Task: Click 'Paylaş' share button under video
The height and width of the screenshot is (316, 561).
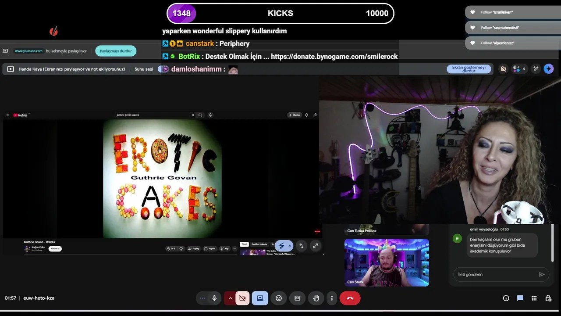Action: pos(194,248)
